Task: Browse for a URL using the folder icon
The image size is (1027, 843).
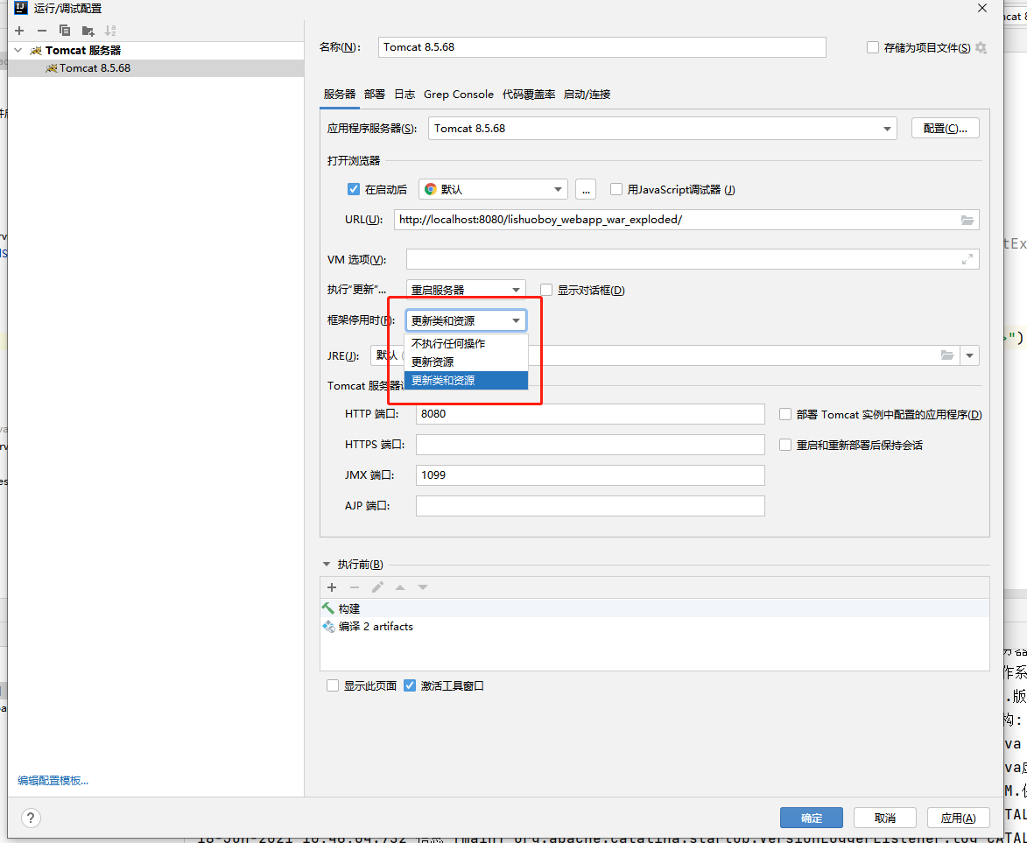Action: (x=967, y=220)
